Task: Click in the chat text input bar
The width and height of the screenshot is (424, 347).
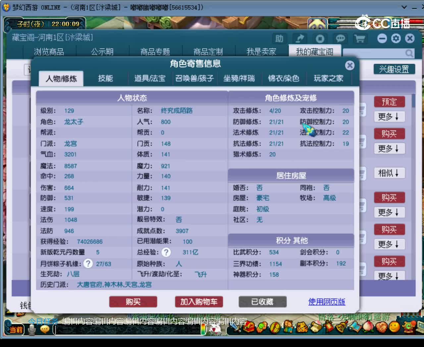Action: point(128,329)
